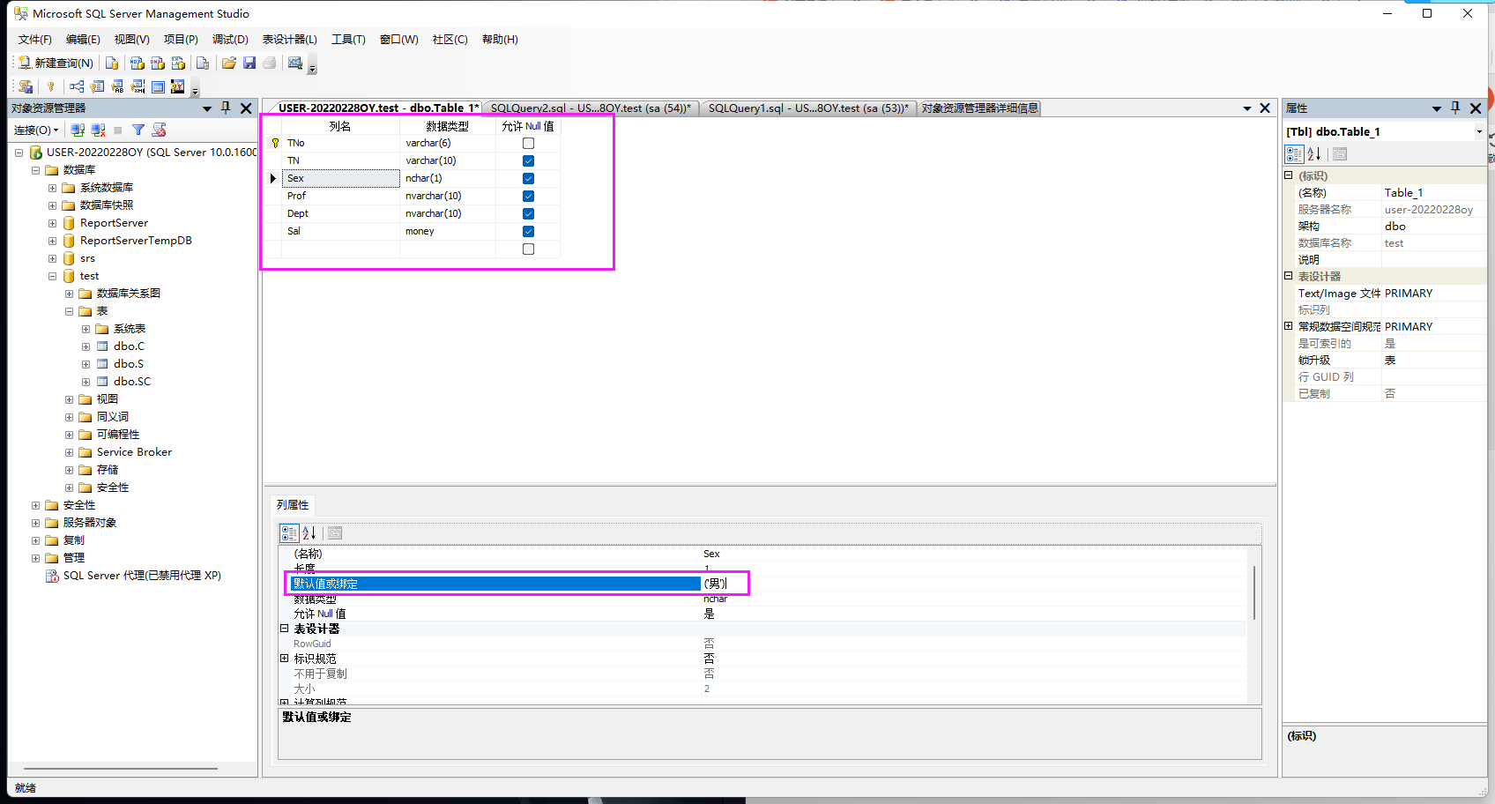Click the Categorized icon in the 列属性 pane
The image size is (1495, 804).
coord(289,532)
